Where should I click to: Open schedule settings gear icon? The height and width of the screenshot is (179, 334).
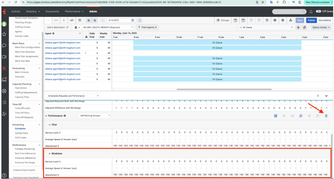click(x=283, y=20)
